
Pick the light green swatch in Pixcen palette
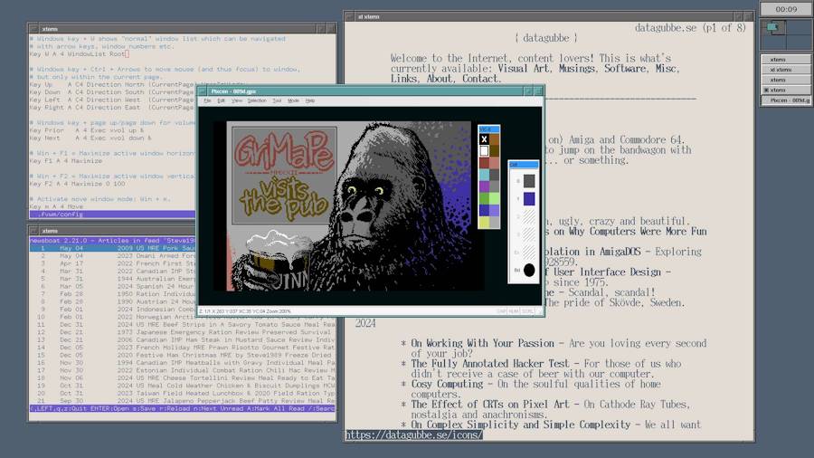pos(494,198)
